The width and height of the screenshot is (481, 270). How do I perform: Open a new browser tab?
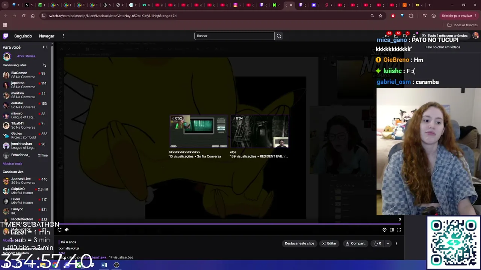click(430, 5)
